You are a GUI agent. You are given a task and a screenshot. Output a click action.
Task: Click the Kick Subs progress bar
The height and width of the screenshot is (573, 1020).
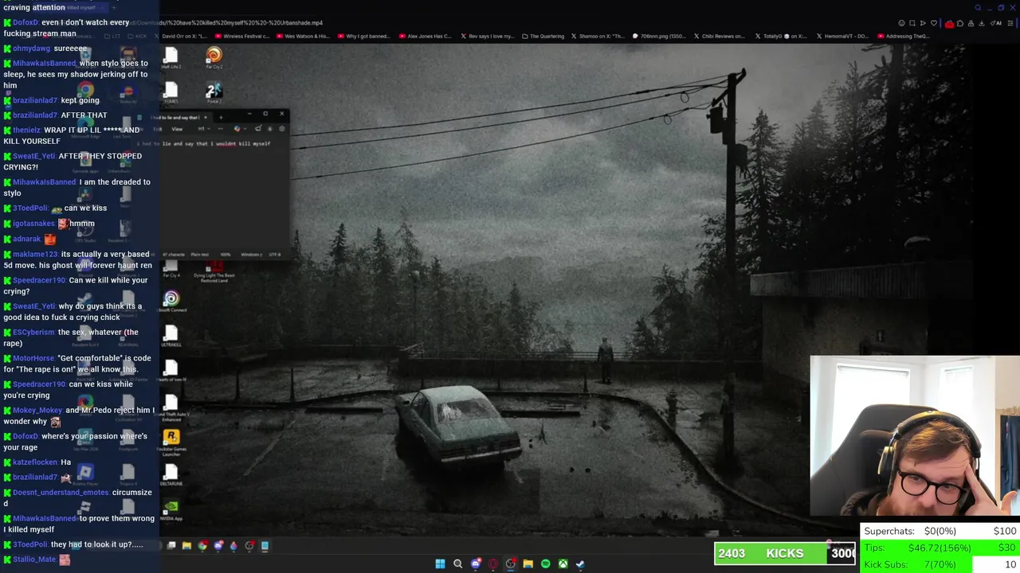pos(940,564)
